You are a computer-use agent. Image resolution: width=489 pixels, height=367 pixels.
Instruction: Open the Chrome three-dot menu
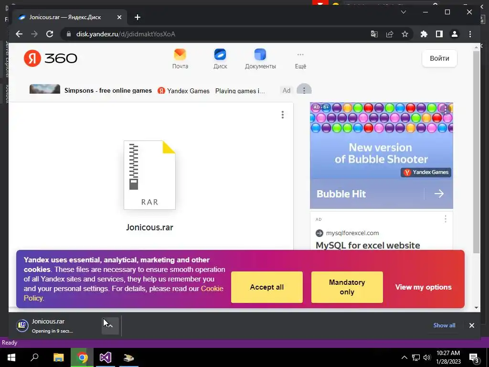point(470,34)
